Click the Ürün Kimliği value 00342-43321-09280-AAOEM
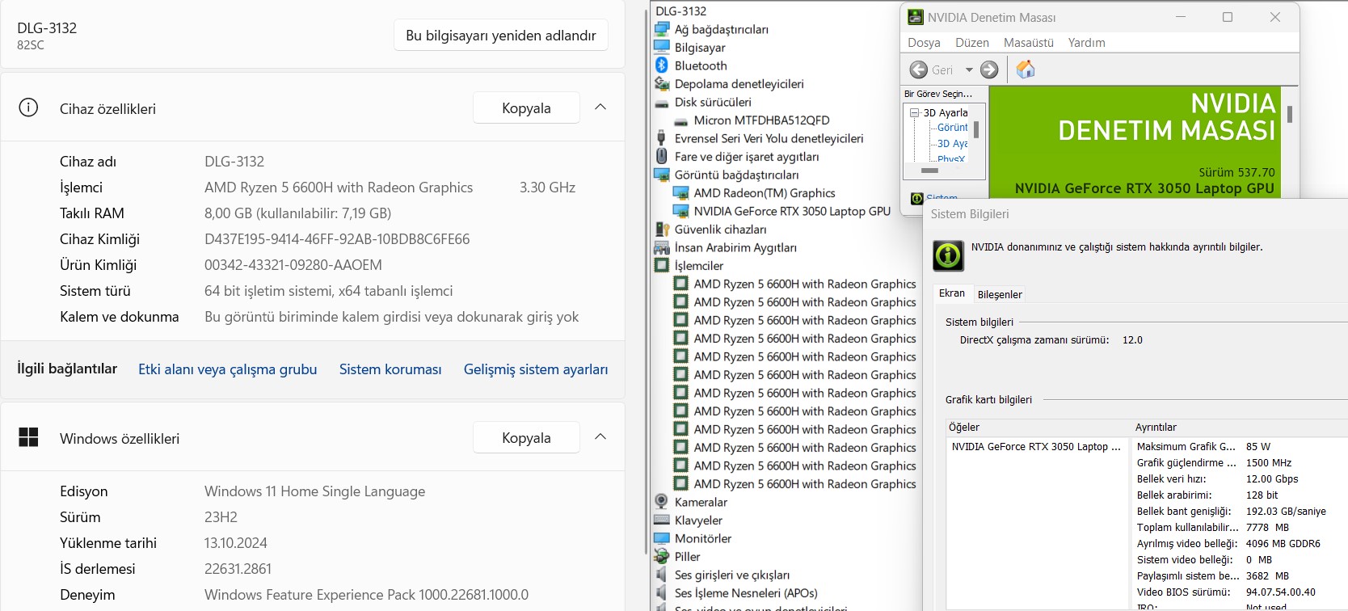 [293, 265]
